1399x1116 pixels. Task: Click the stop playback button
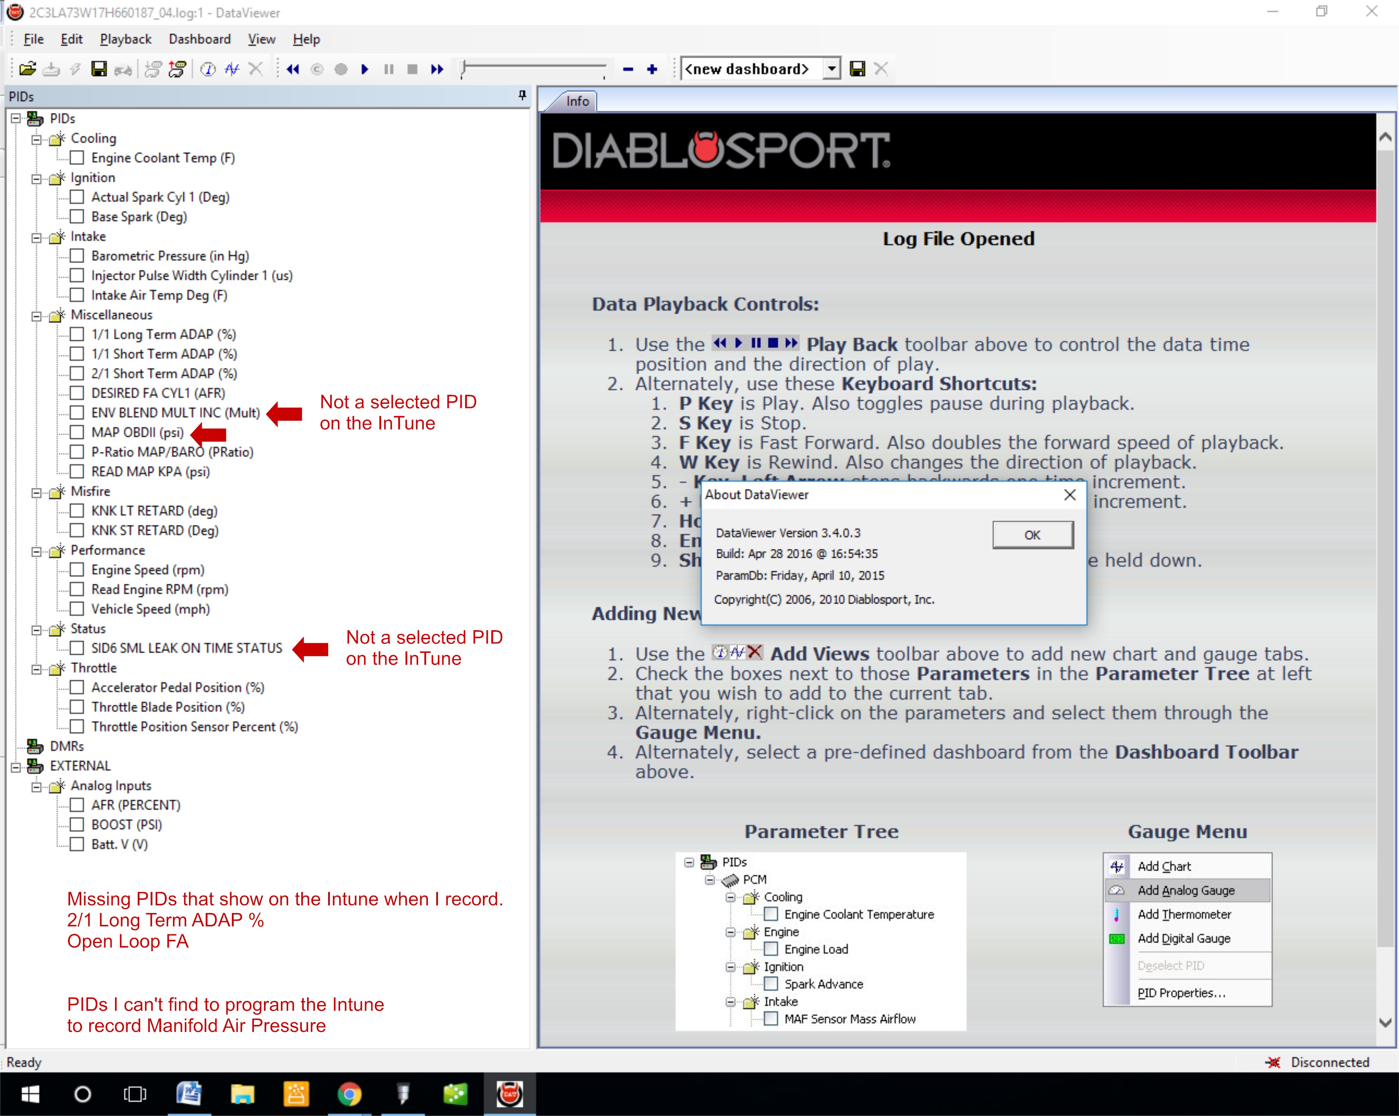[412, 69]
